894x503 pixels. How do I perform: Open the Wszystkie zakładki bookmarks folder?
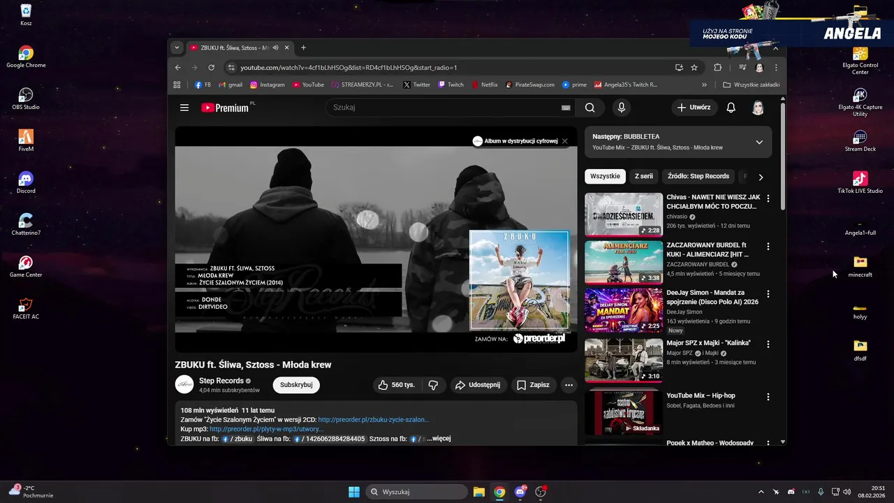coord(752,85)
